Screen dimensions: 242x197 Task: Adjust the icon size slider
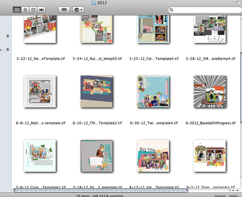coord(227,196)
